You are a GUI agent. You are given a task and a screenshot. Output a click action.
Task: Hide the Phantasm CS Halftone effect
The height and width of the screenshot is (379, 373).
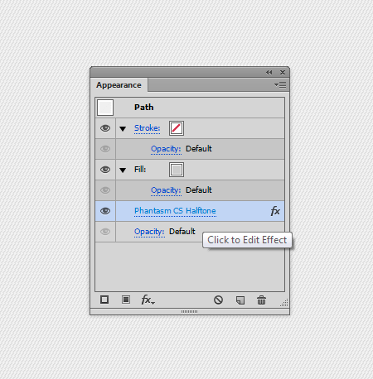(105, 211)
